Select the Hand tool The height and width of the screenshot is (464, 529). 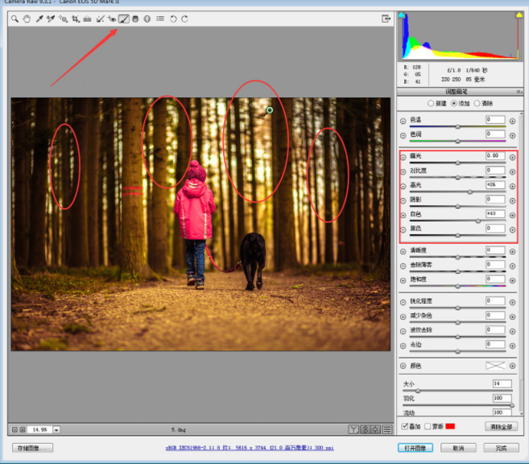pos(27,19)
